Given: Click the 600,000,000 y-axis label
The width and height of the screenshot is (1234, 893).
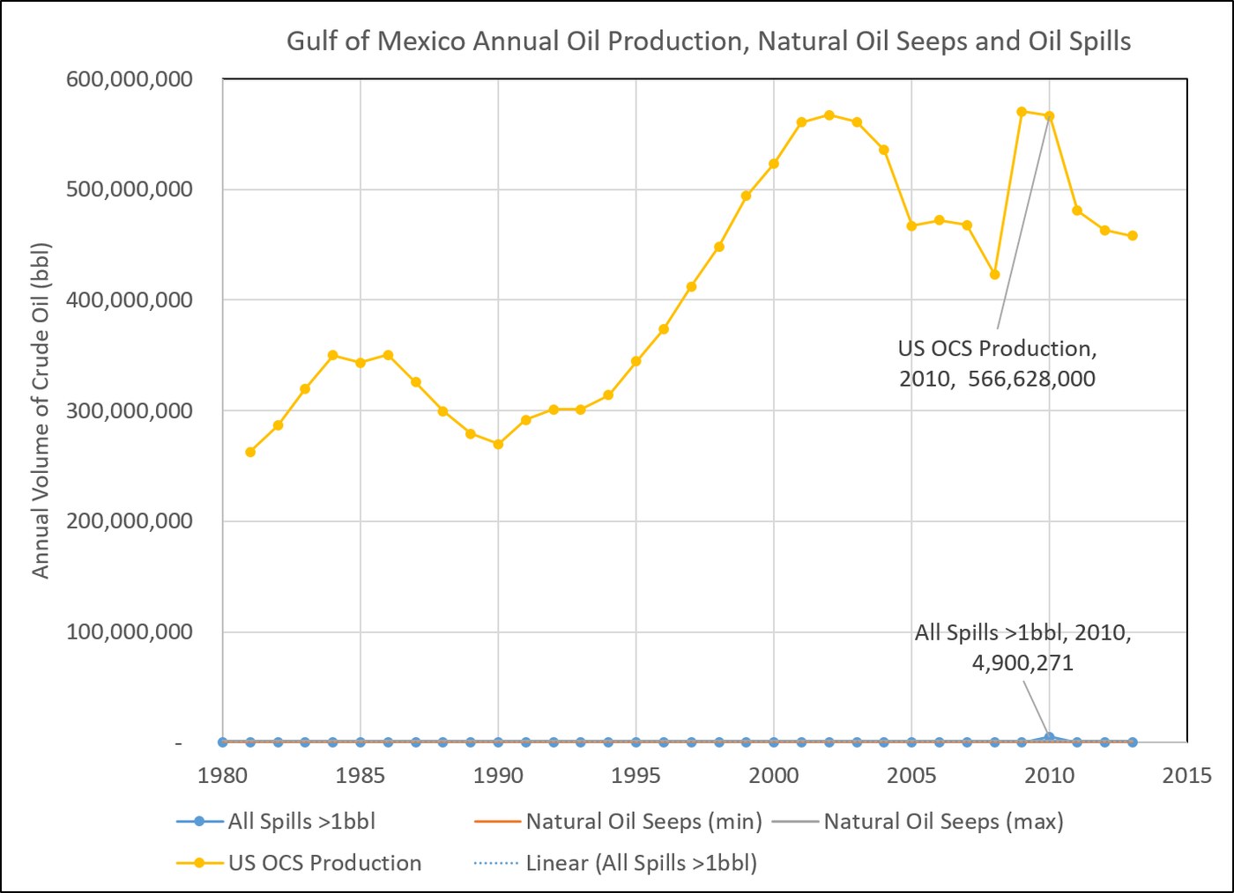Looking at the screenshot, I should 129,79.
